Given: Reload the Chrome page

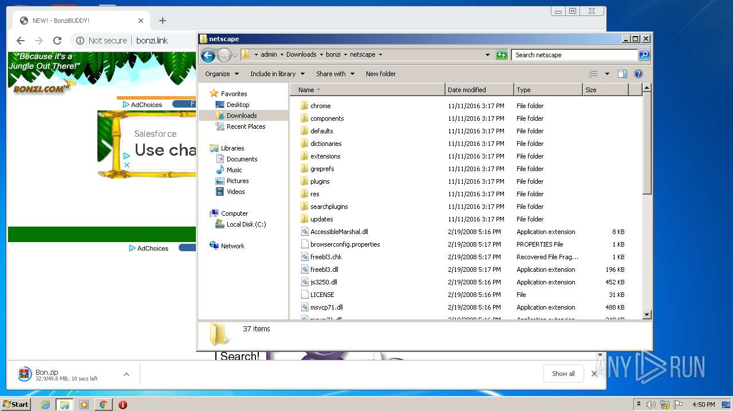Looking at the screenshot, I should click(x=57, y=41).
